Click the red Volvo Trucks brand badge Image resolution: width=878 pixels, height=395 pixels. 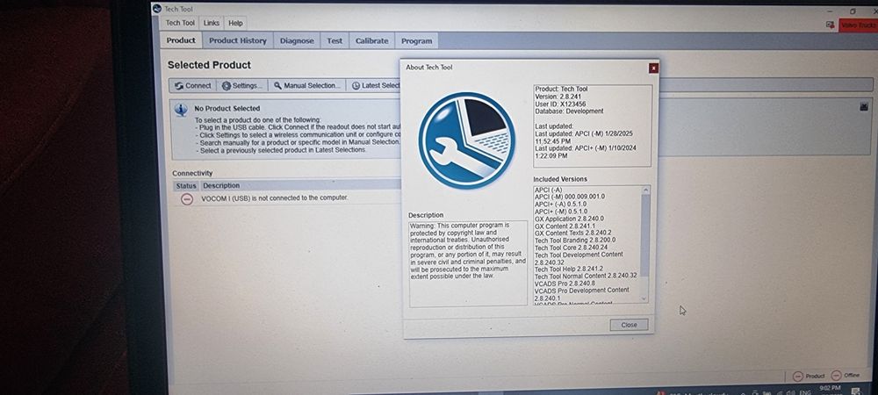coord(858,25)
